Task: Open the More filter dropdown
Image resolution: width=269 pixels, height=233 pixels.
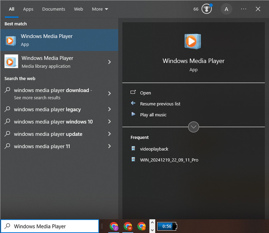Action: (x=100, y=9)
